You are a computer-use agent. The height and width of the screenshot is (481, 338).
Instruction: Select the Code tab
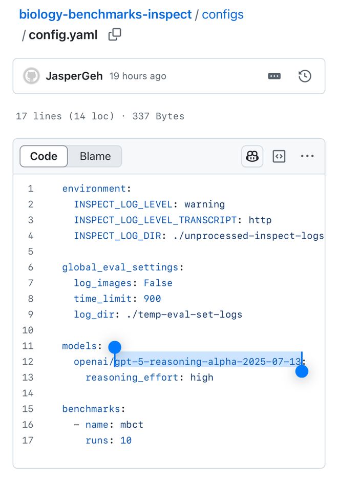[x=43, y=156]
